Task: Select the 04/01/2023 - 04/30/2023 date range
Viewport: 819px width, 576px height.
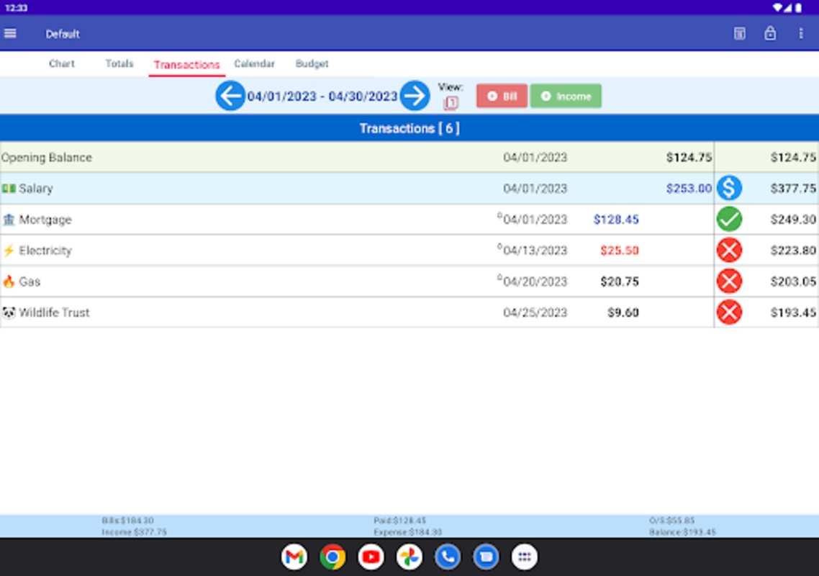Action: click(x=322, y=96)
